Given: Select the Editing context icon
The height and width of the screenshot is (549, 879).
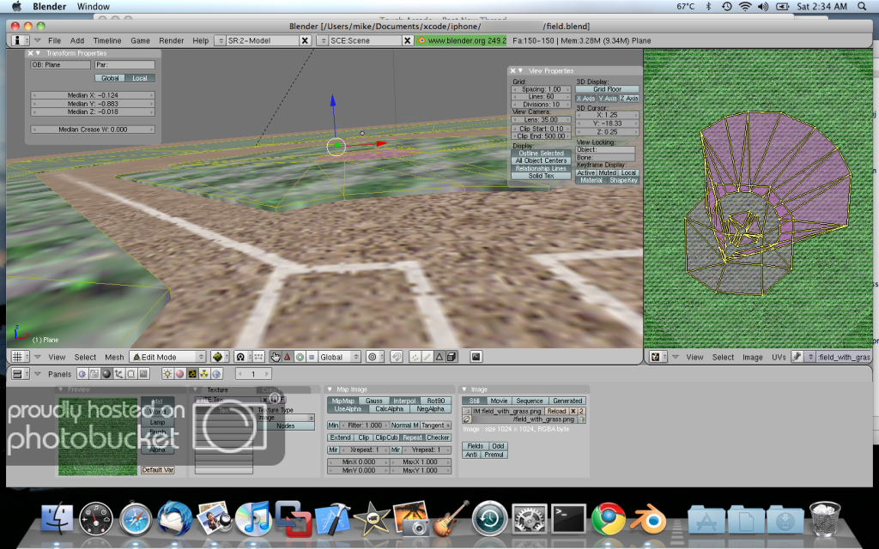Looking at the screenshot, I should 131,374.
